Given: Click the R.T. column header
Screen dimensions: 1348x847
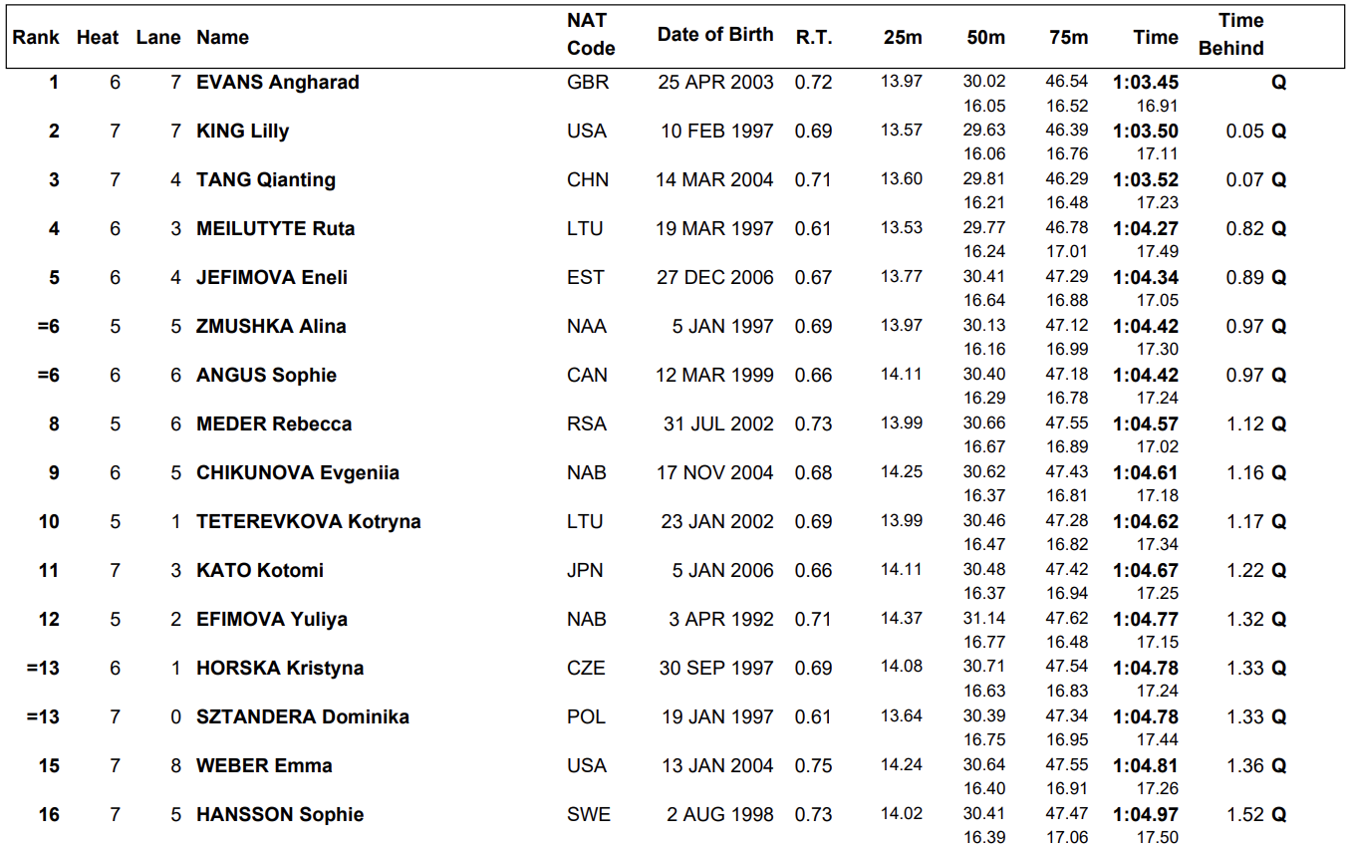Looking at the screenshot, I should pyautogui.click(x=813, y=38).
